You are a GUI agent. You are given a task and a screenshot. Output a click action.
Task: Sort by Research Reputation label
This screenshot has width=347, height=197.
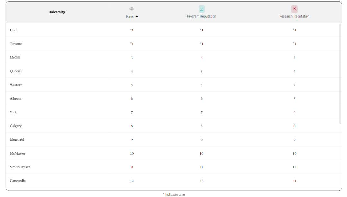click(294, 16)
